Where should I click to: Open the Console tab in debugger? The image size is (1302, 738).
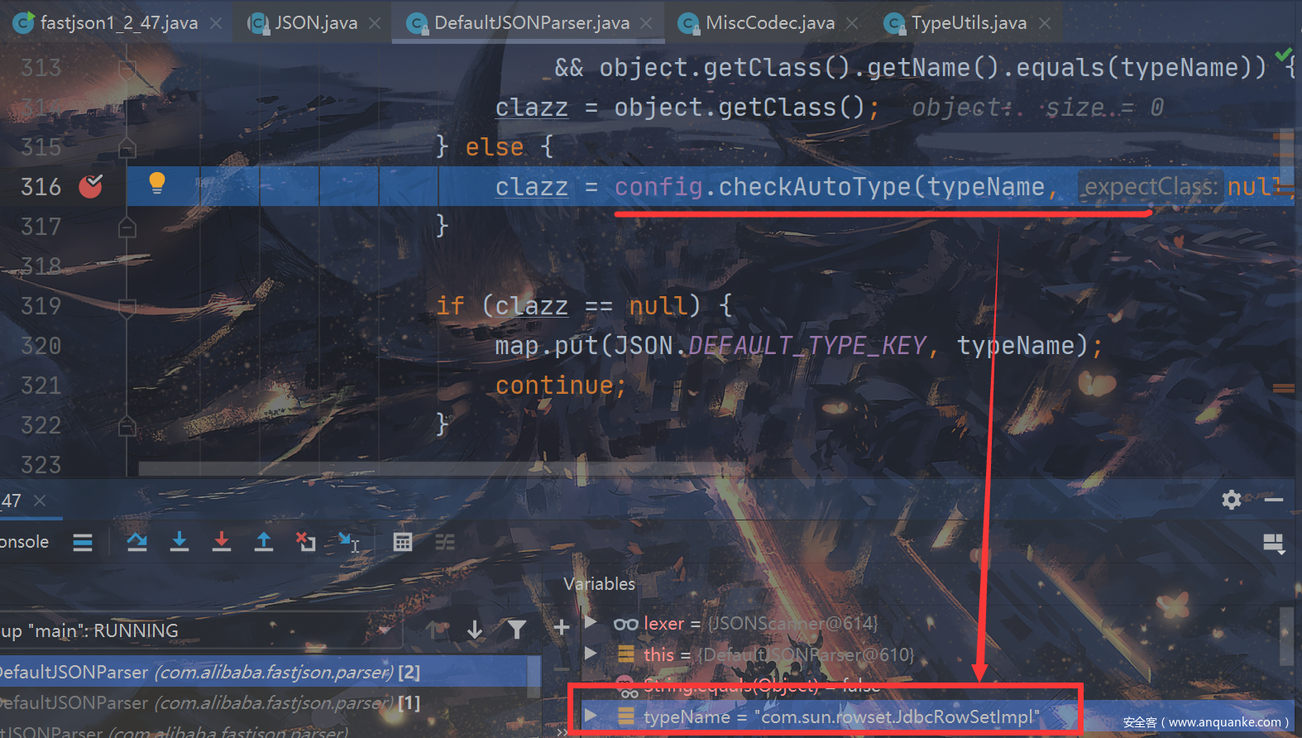(25, 542)
